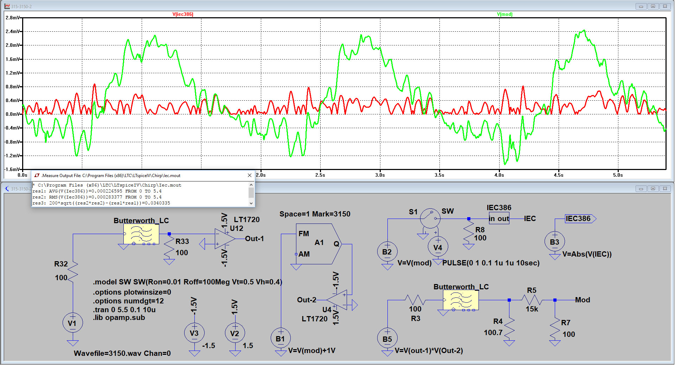
Task: Click the schematic window title icon
Action: (7, 189)
